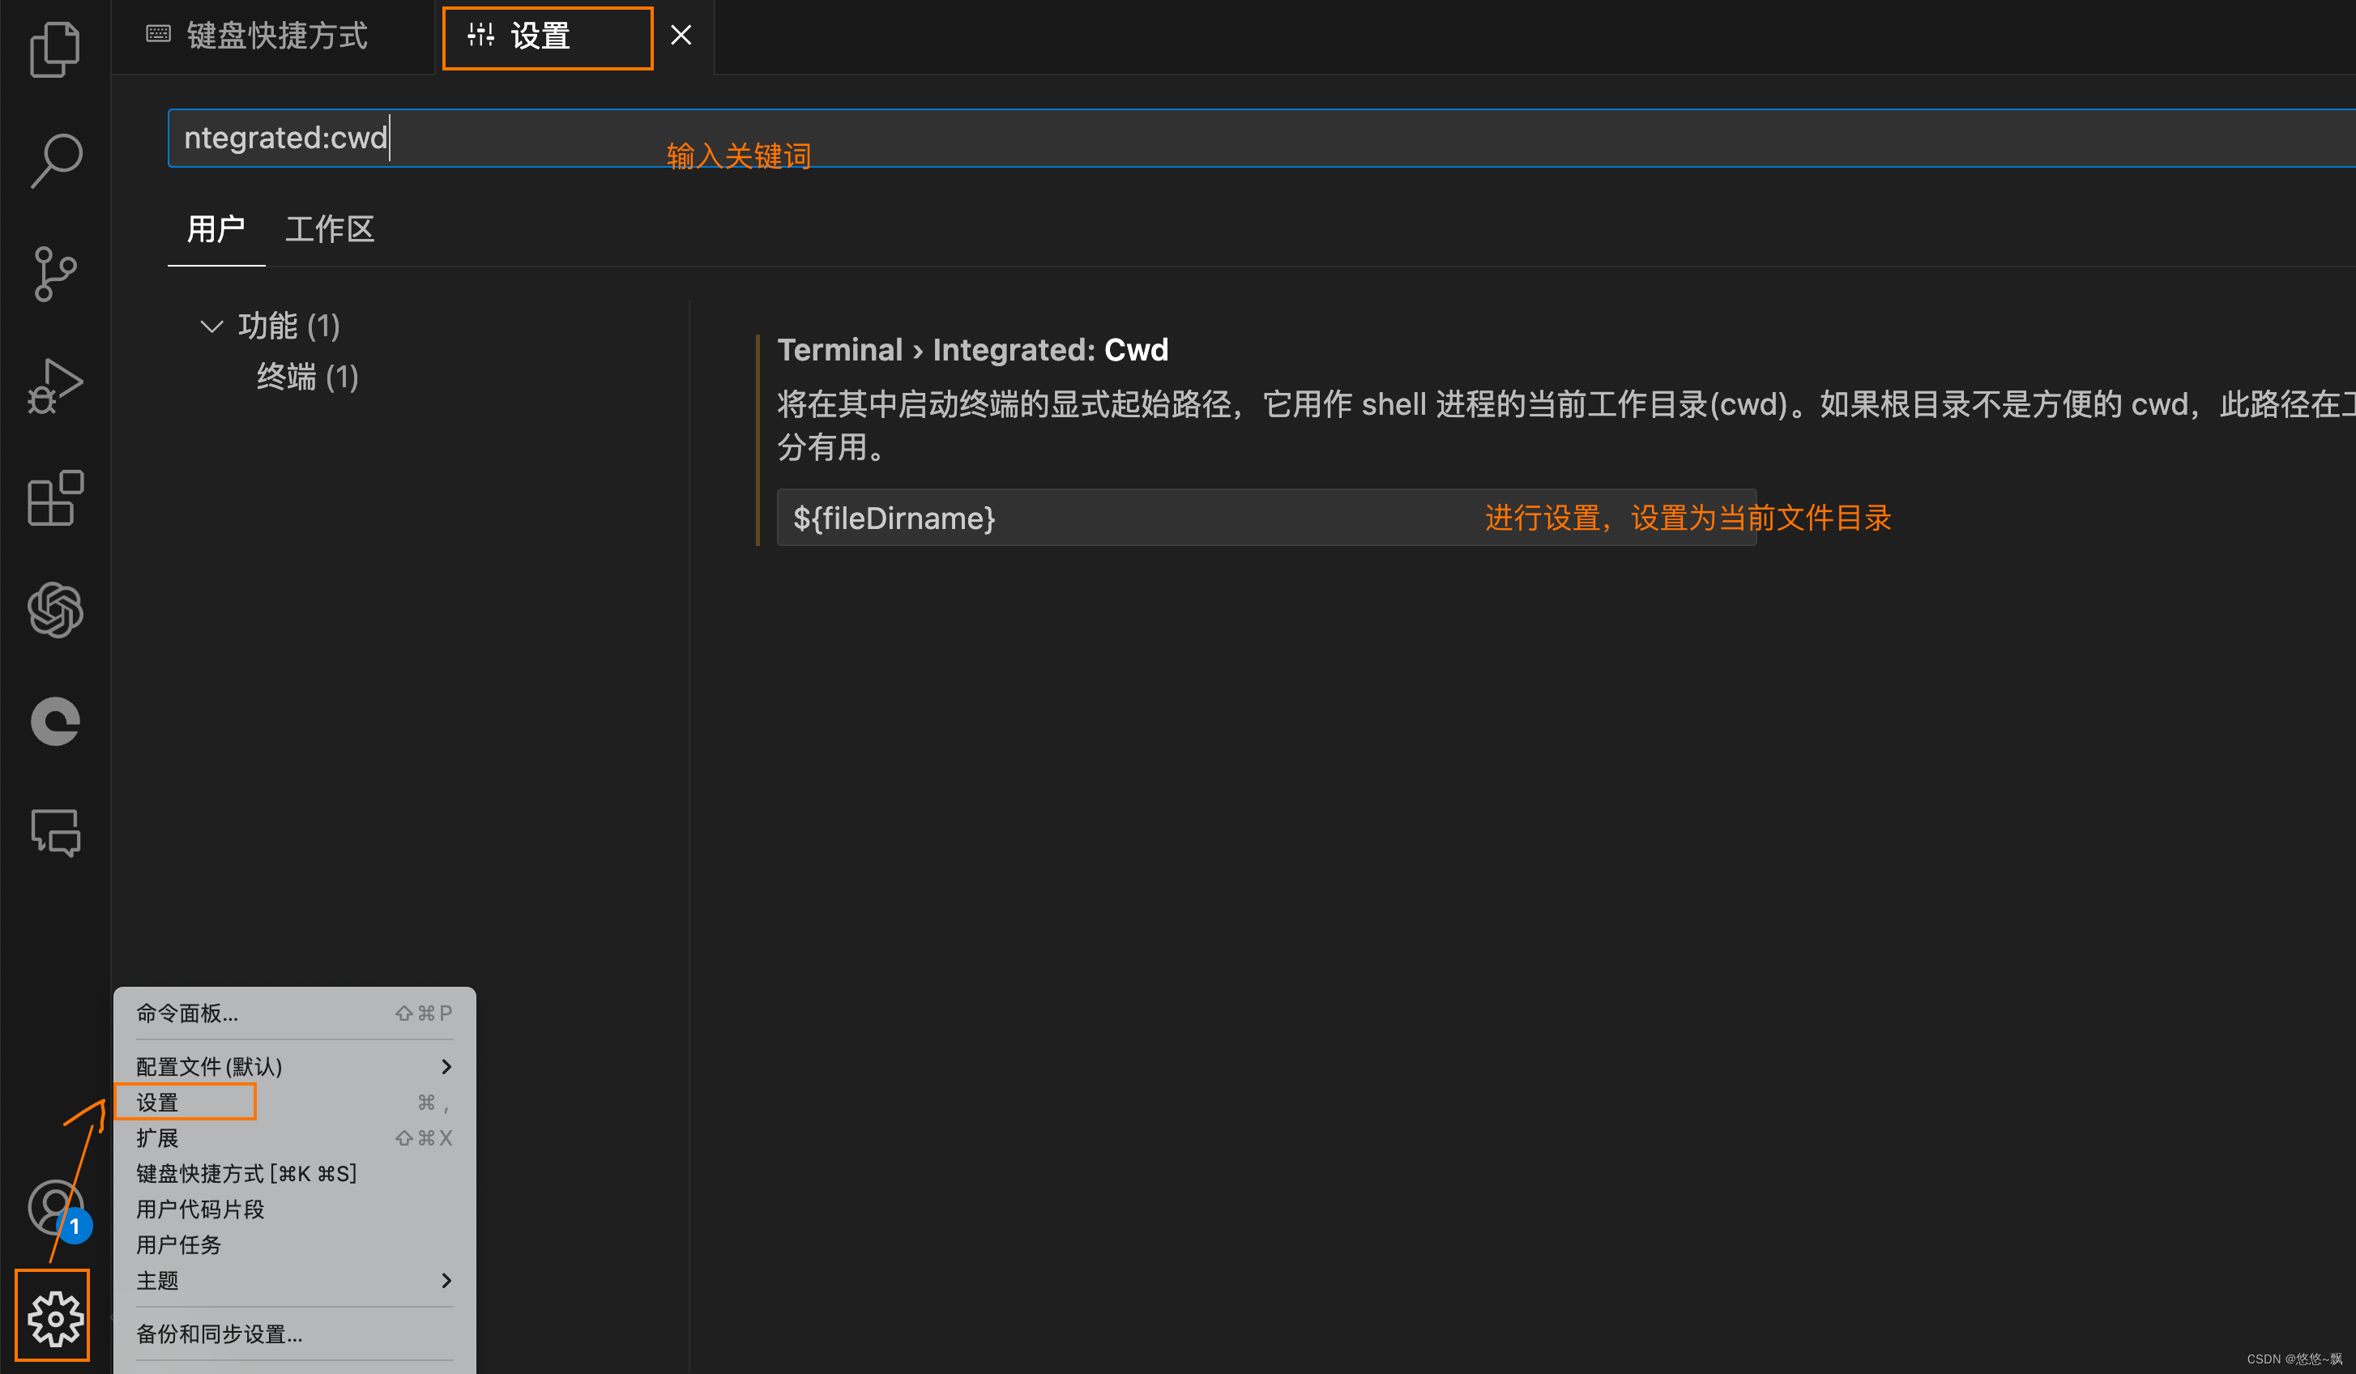
Task: Click the settings search input field
Action: 1215,138
